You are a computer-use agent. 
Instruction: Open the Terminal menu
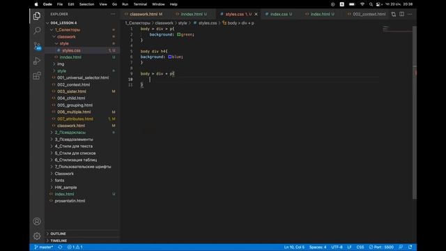(x=140, y=4)
